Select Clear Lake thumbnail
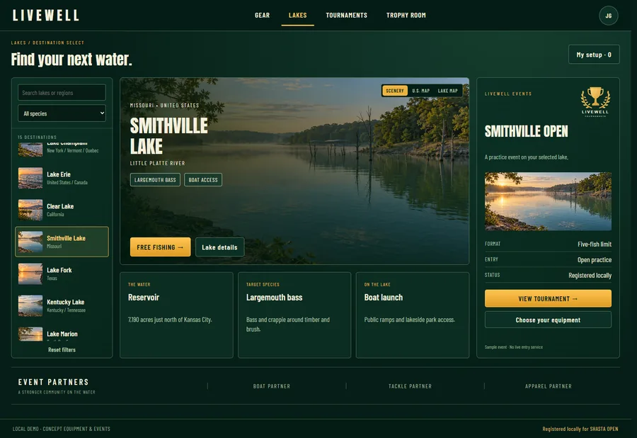This screenshot has height=438, width=637. pyautogui.click(x=30, y=210)
